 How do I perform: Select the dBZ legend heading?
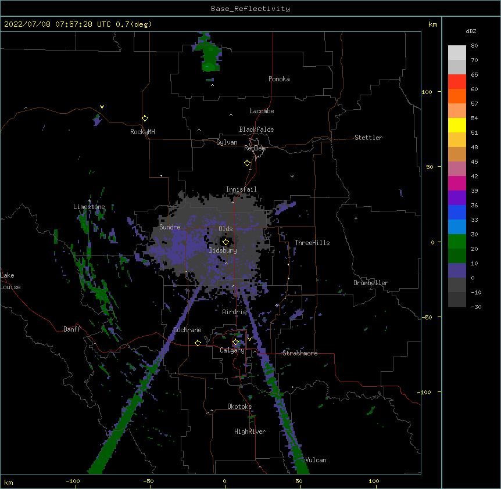coord(471,31)
